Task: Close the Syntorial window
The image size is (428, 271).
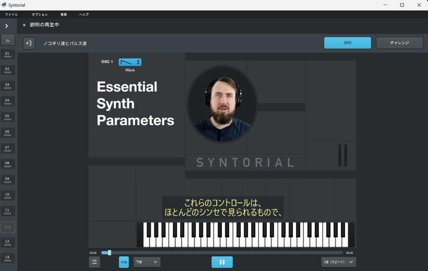Action: tap(419, 5)
